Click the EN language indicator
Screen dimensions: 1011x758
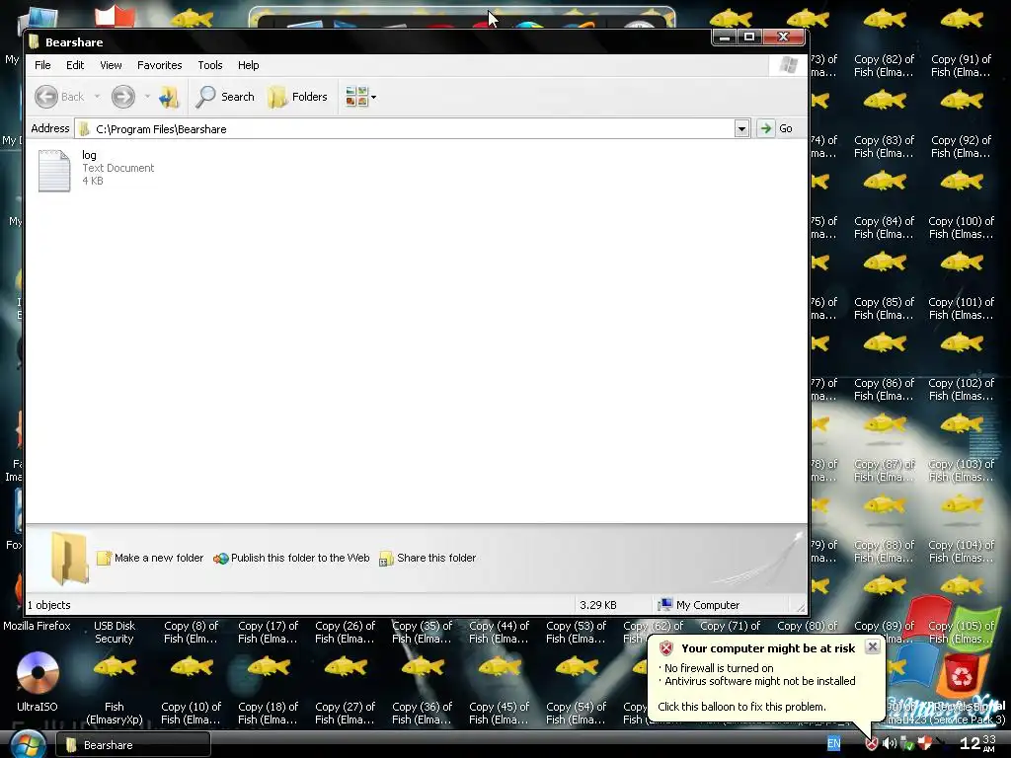[x=833, y=744]
